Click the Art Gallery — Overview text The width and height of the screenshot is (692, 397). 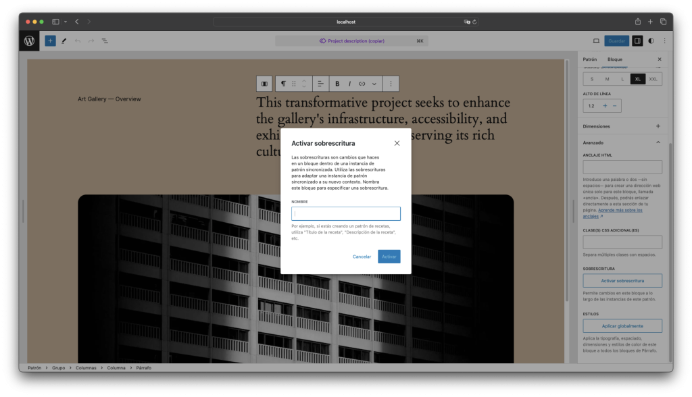109,99
